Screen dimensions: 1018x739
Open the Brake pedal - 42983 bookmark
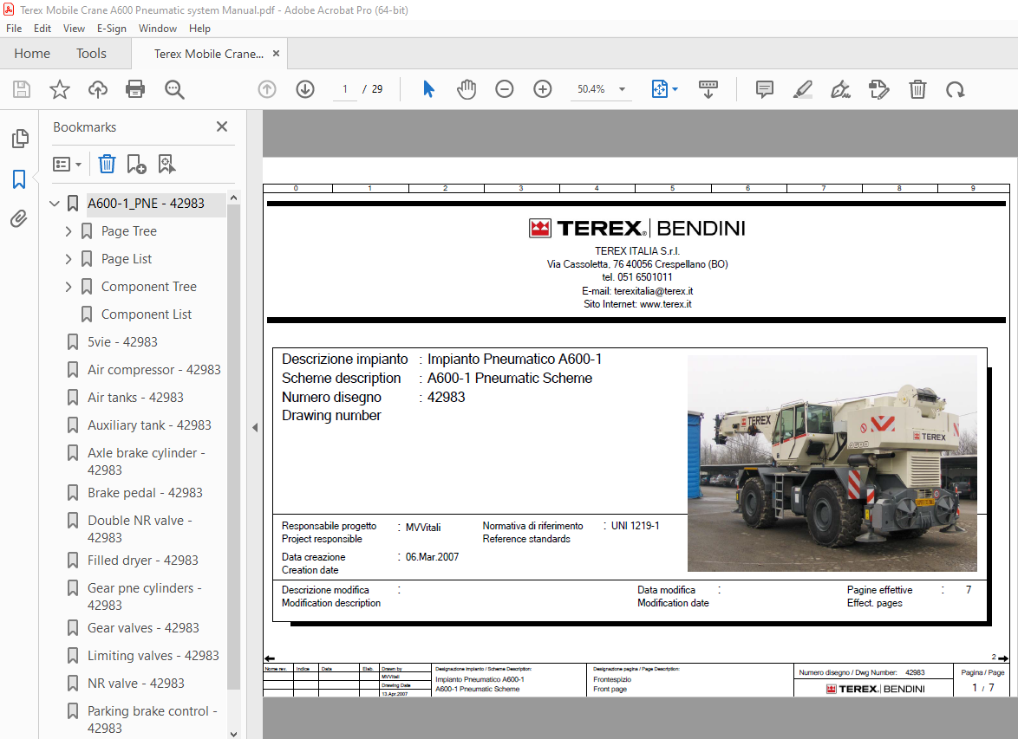(145, 493)
